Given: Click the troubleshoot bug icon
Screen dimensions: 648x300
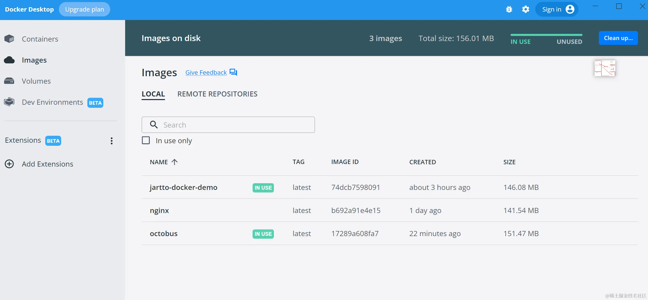Looking at the screenshot, I should (509, 9).
